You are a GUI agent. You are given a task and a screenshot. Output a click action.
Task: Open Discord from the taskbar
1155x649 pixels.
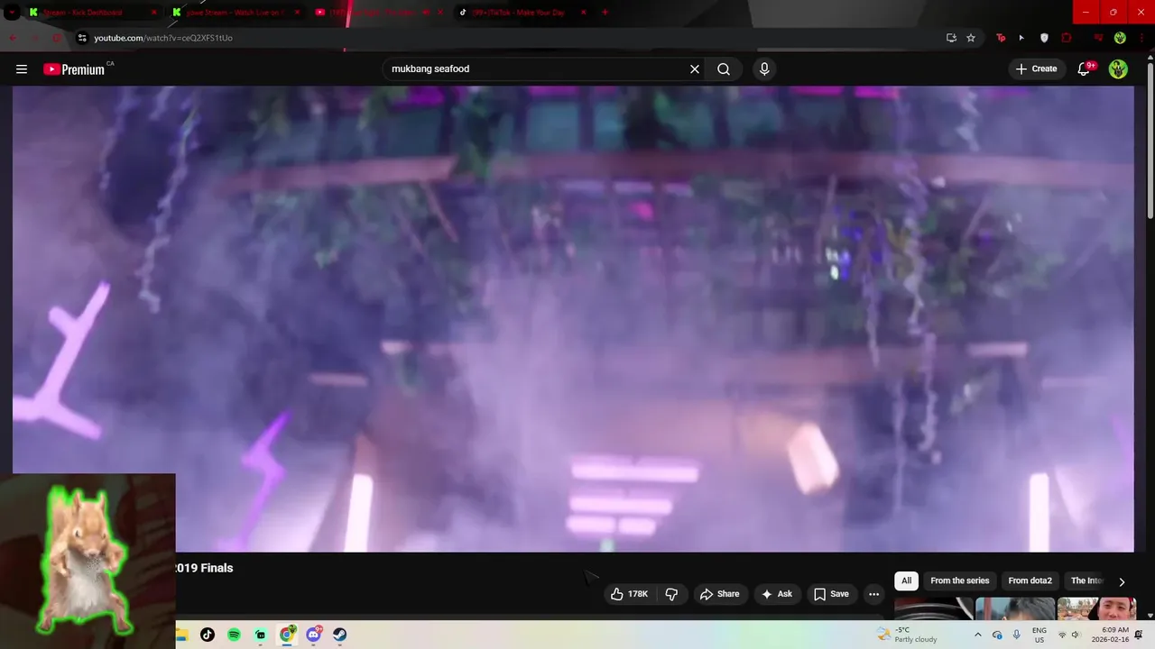(313, 635)
